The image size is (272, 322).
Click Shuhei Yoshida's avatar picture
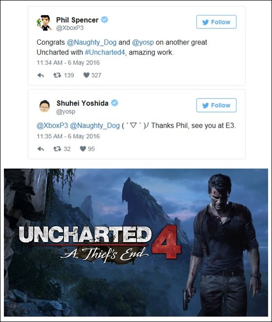tap(44, 106)
